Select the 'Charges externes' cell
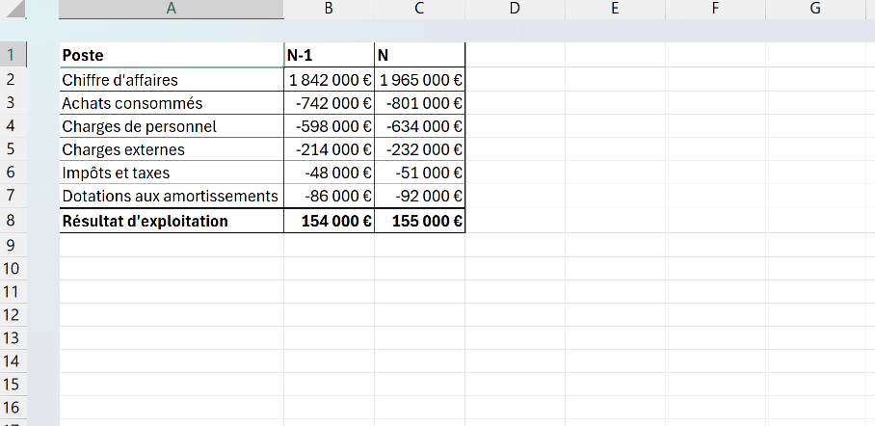This screenshot has width=875, height=426. 172,149
